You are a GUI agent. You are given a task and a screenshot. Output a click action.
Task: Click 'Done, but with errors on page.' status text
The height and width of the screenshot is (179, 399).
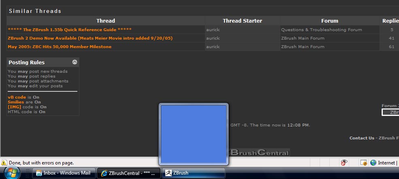pos(41,163)
